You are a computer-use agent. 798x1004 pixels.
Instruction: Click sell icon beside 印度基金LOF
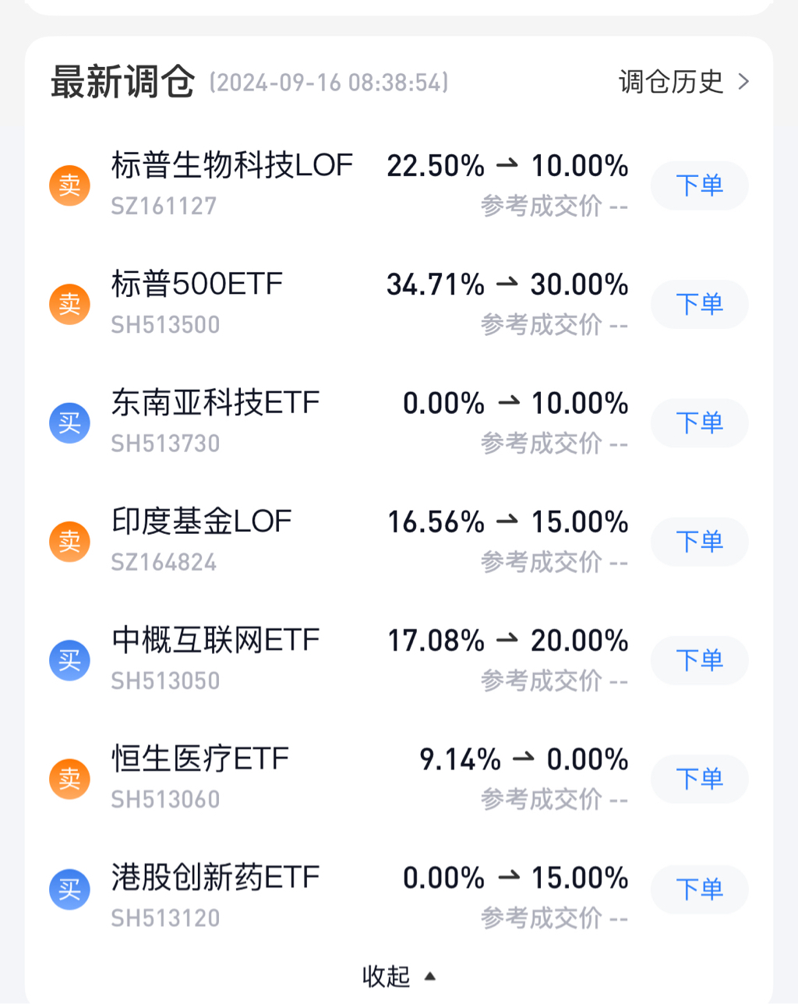click(69, 541)
